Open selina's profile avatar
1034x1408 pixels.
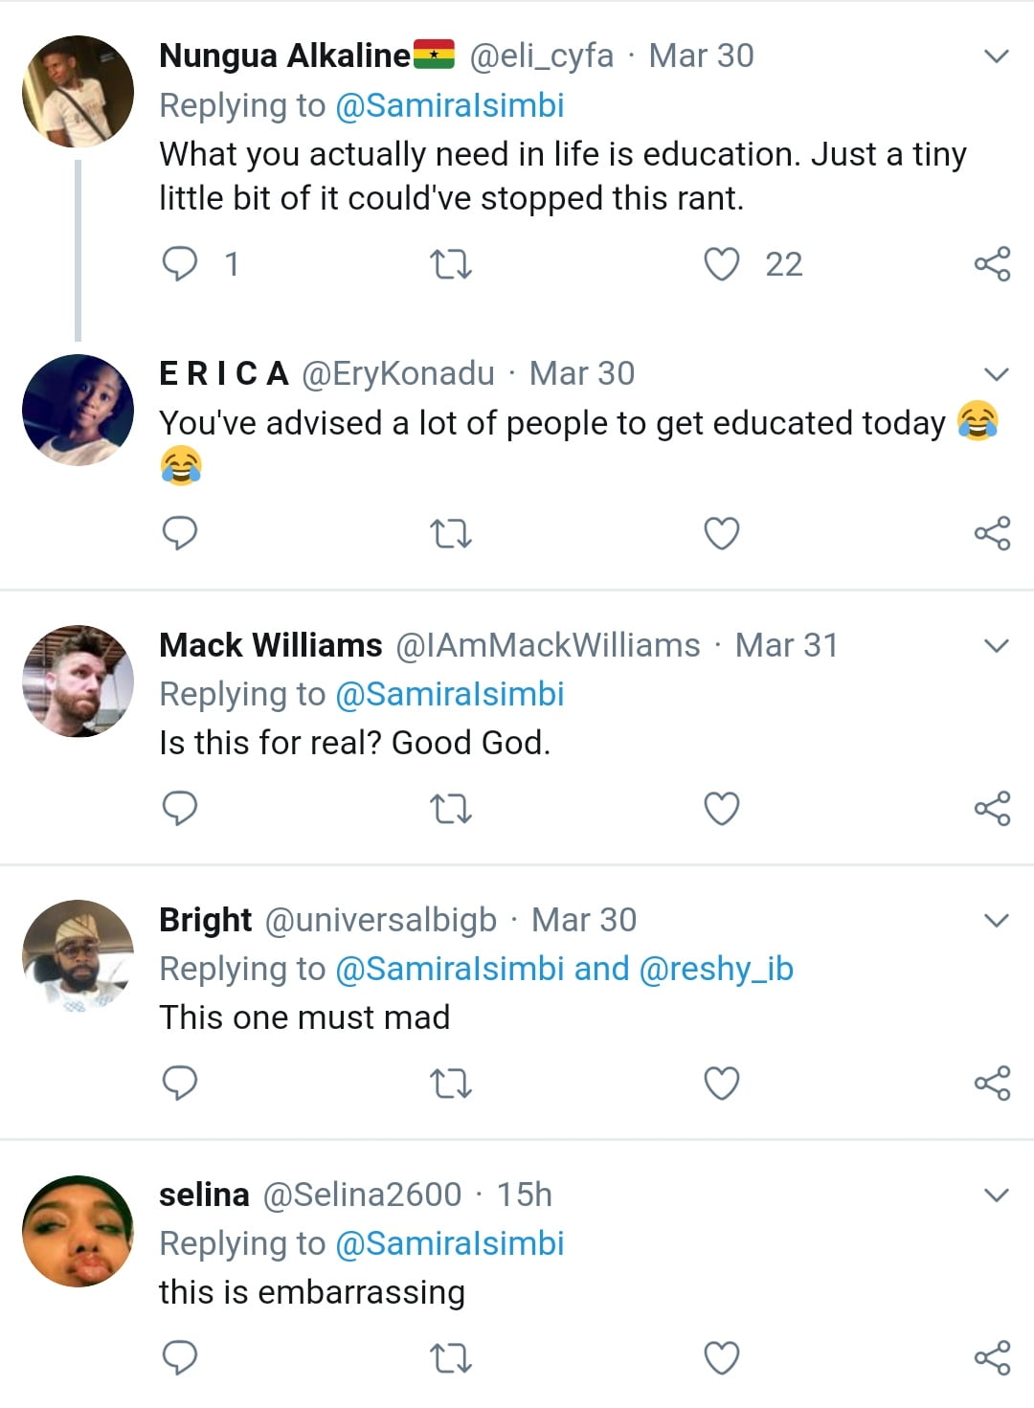point(79,1231)
